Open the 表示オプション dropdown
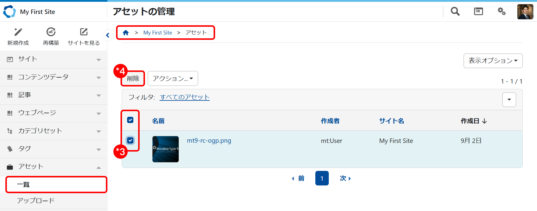537x211 pixels. (x=493, y=61)
